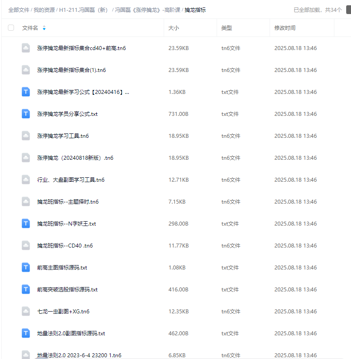This screenshot has height=359, width=351.
Task: Click the file icon for 行业、大盘副图学习工具.tn6
Action: tap(25, 179)
